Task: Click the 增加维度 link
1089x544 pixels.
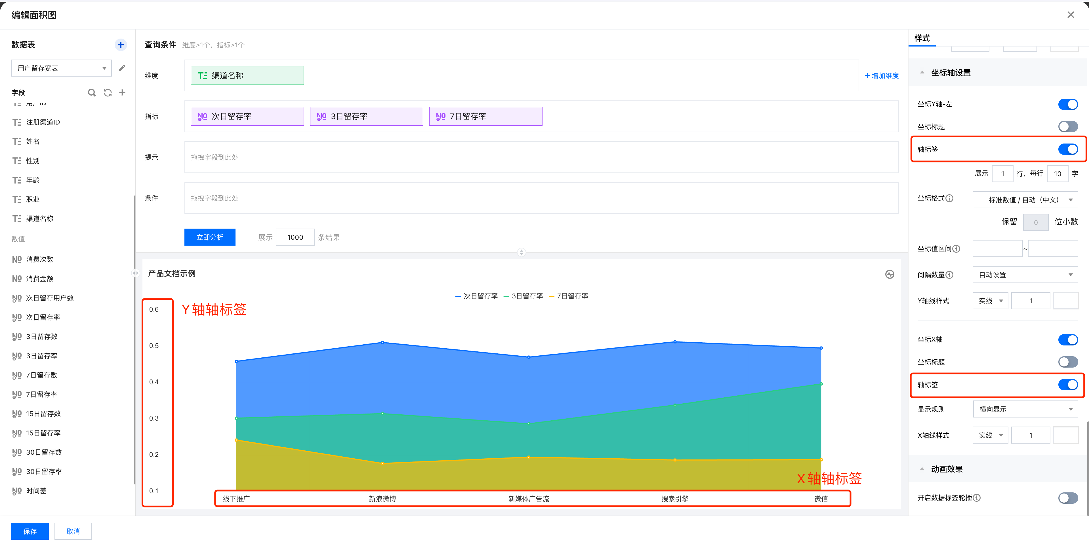Action: pyautogui.click(x=882, y=76)
